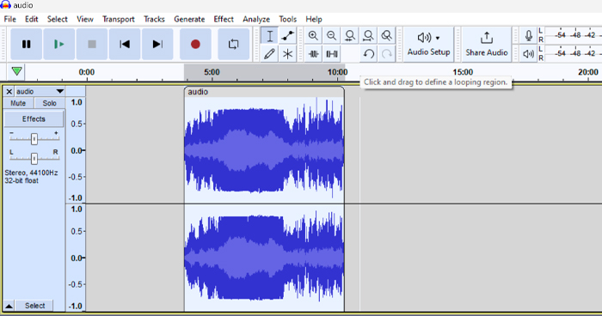Mute the audio track
Screen dimensions: 602x316
pyautogui.click(x=18, y=103)
